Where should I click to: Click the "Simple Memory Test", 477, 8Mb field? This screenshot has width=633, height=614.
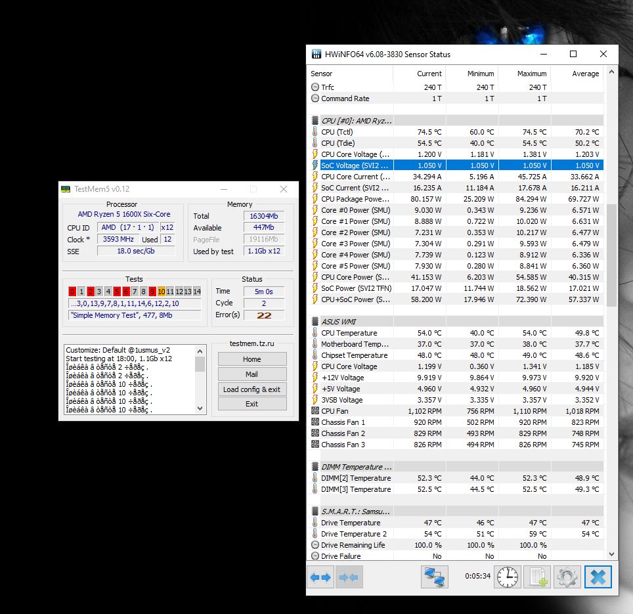135,315
